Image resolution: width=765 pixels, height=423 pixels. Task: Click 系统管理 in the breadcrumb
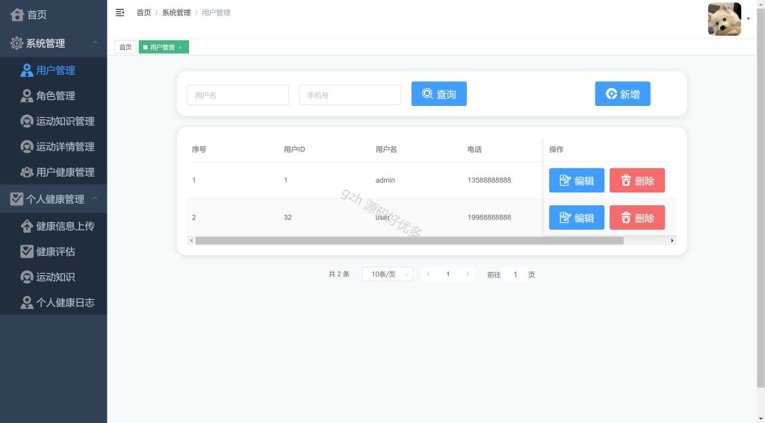tap(176, 13)
